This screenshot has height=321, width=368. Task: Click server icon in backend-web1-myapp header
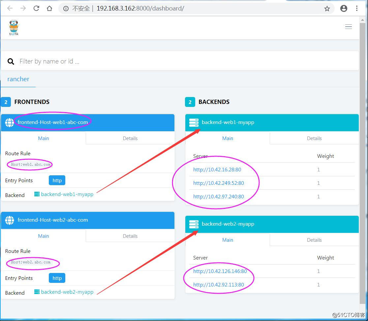pos(194,122)
